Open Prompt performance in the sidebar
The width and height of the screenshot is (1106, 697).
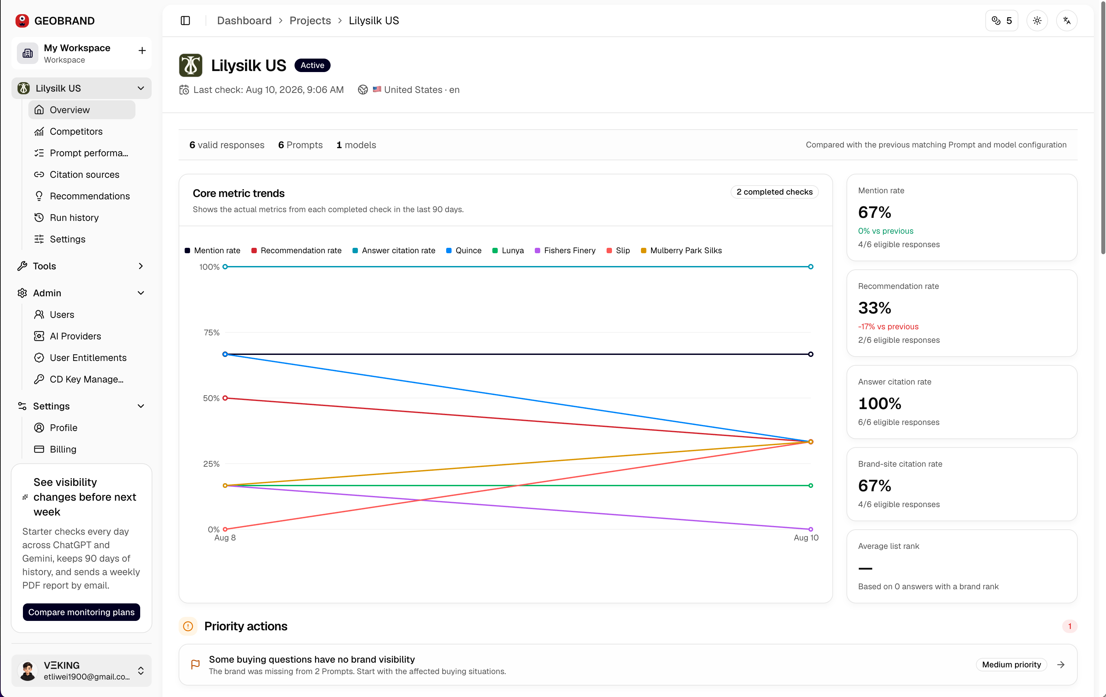82,153
